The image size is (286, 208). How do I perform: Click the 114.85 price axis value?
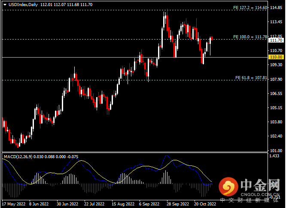tap(276, 8)
